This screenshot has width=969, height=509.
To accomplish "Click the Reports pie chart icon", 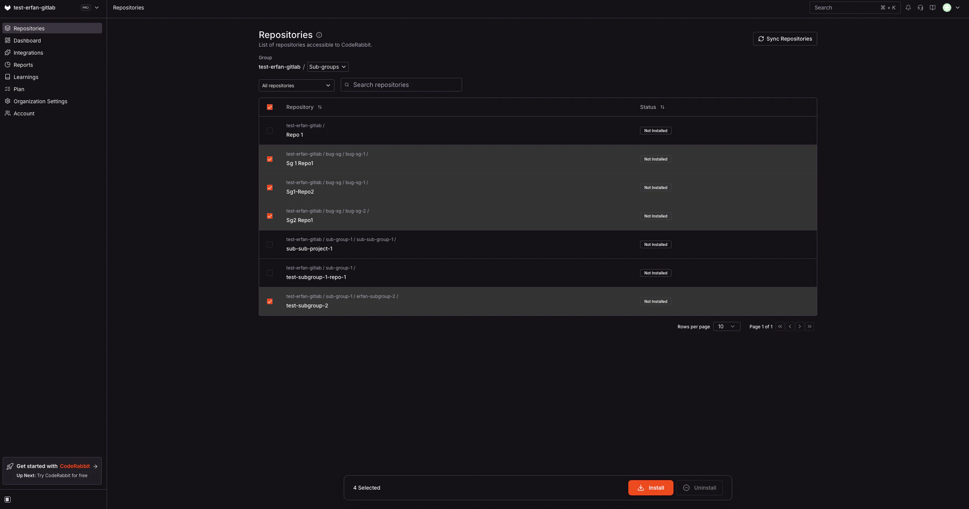I will (x=8, y=65).
